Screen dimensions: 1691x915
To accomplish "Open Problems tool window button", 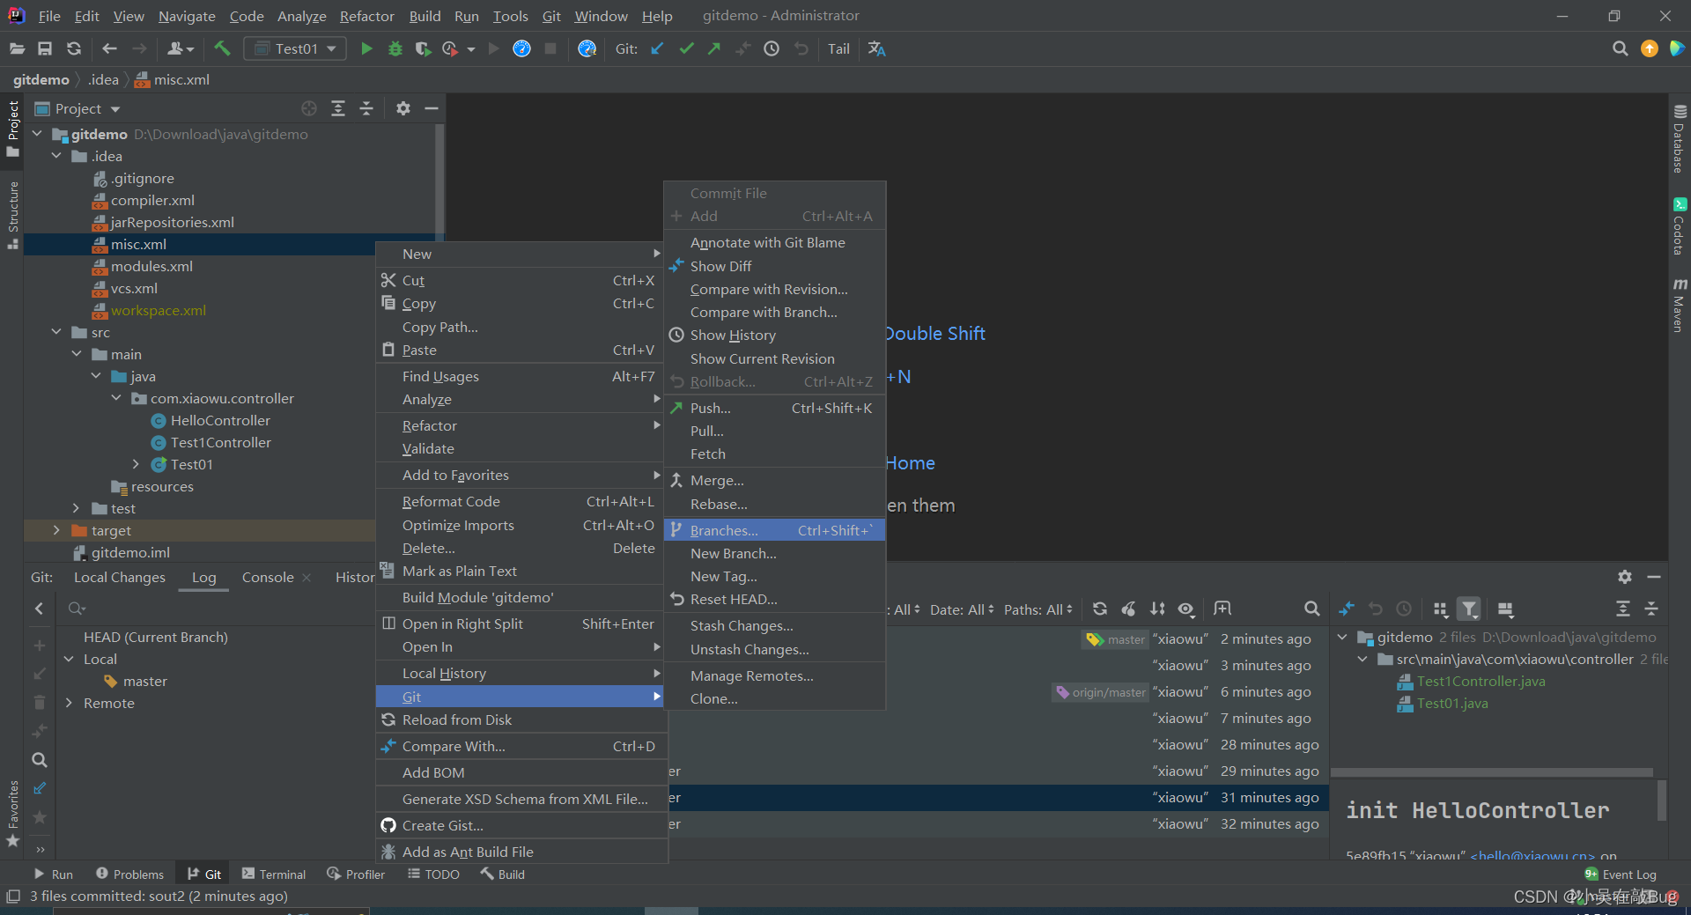I will coord(129,874).
